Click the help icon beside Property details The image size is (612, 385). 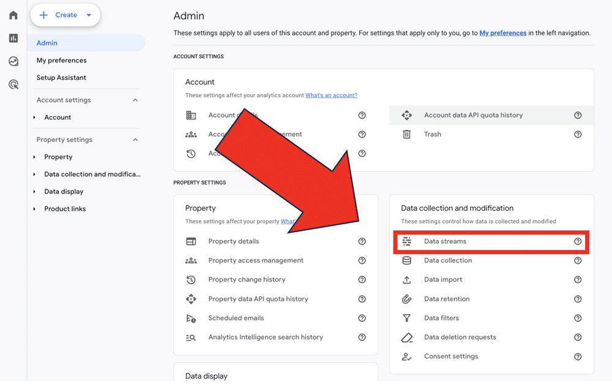(362, 241)
